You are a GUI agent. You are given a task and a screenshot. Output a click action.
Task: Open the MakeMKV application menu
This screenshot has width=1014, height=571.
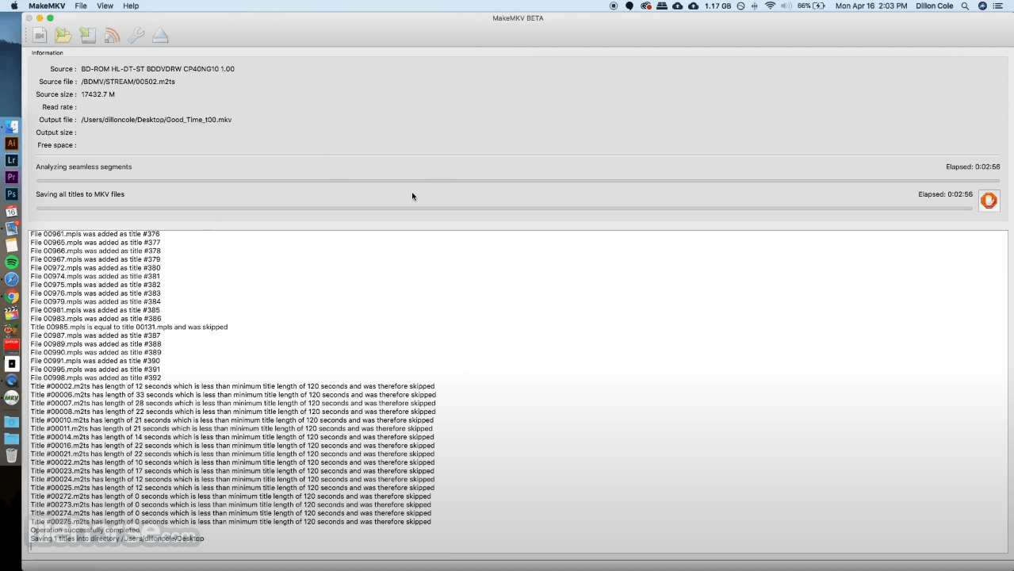tap(47, 6)
